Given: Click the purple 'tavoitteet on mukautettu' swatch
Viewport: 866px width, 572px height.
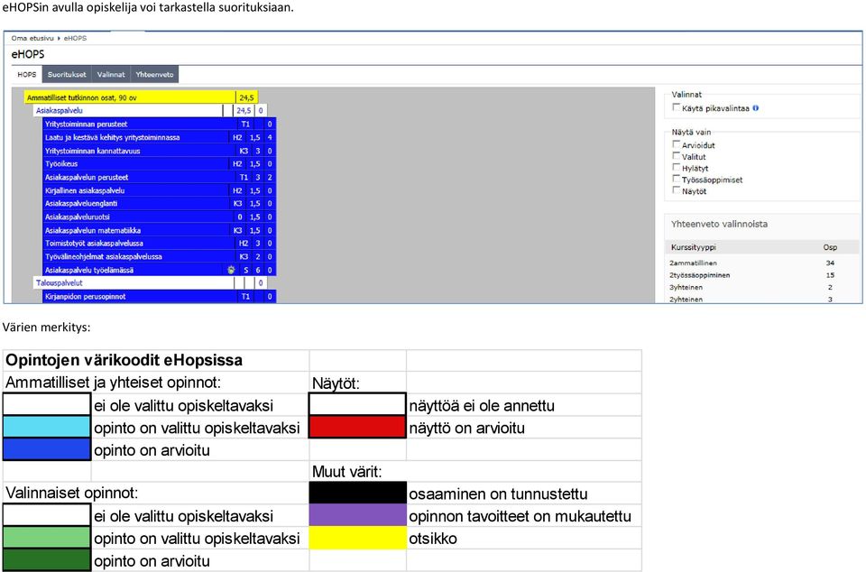Looking at the screenshot, I should 357,515.
